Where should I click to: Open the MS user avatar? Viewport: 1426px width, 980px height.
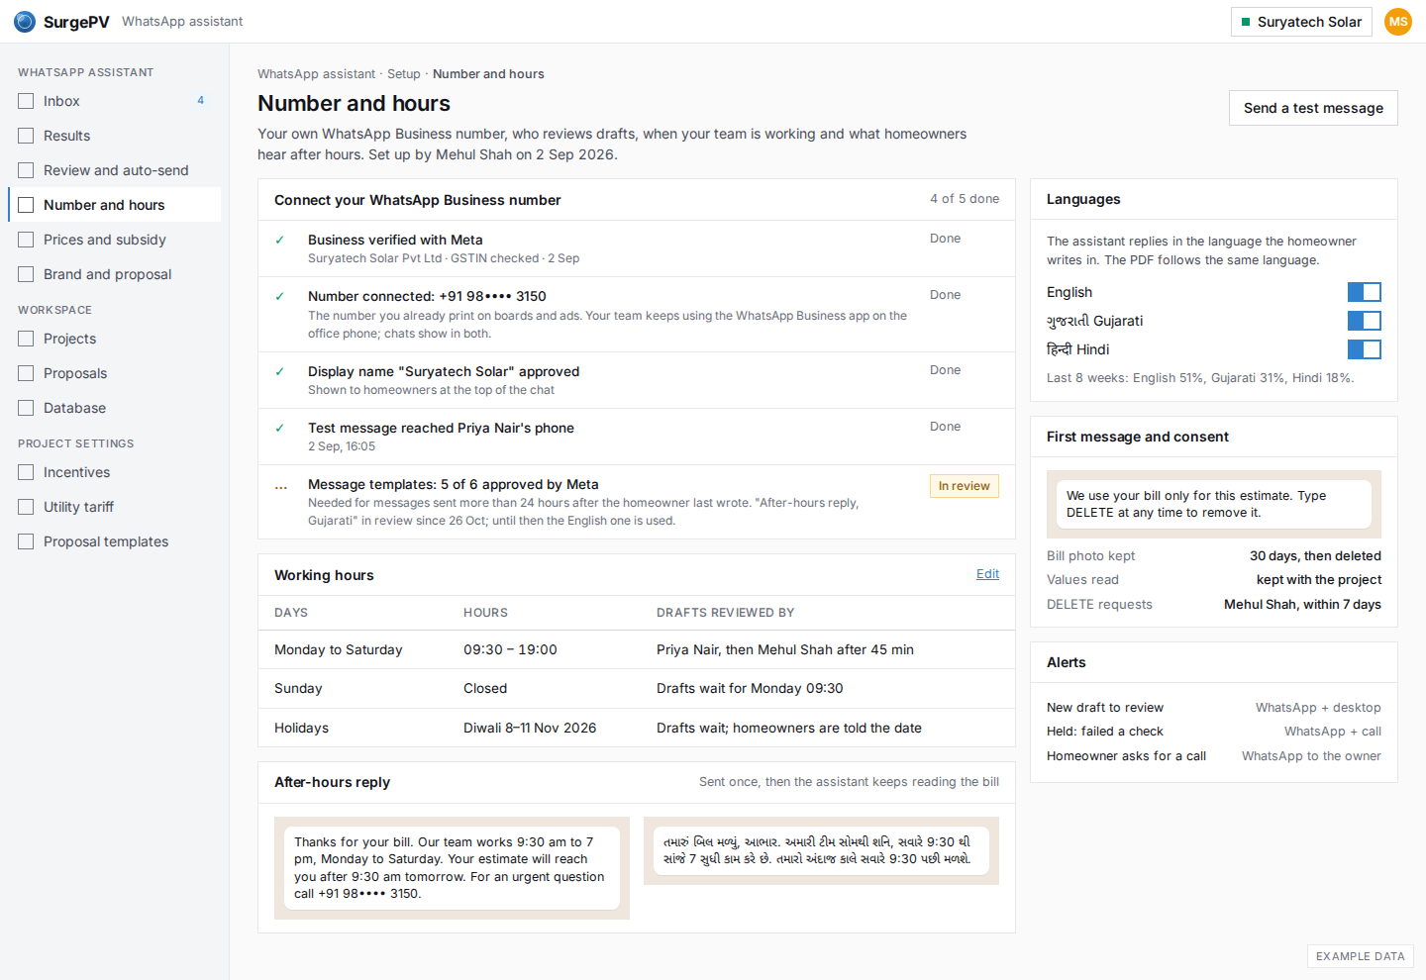click(1398, 22)
